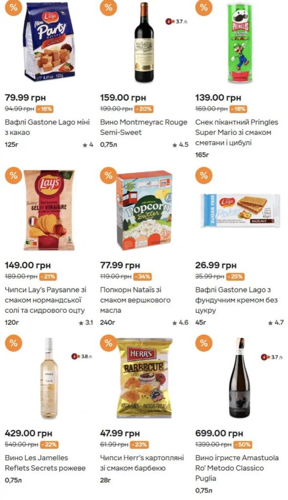Click the discount percent icon above Gastone Lago wafers

(14, 8)
